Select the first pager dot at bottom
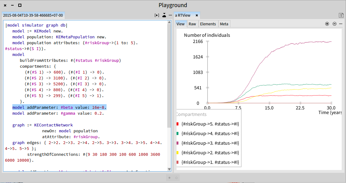The width and height of the screenshot is (346, 183). [169, 178]
